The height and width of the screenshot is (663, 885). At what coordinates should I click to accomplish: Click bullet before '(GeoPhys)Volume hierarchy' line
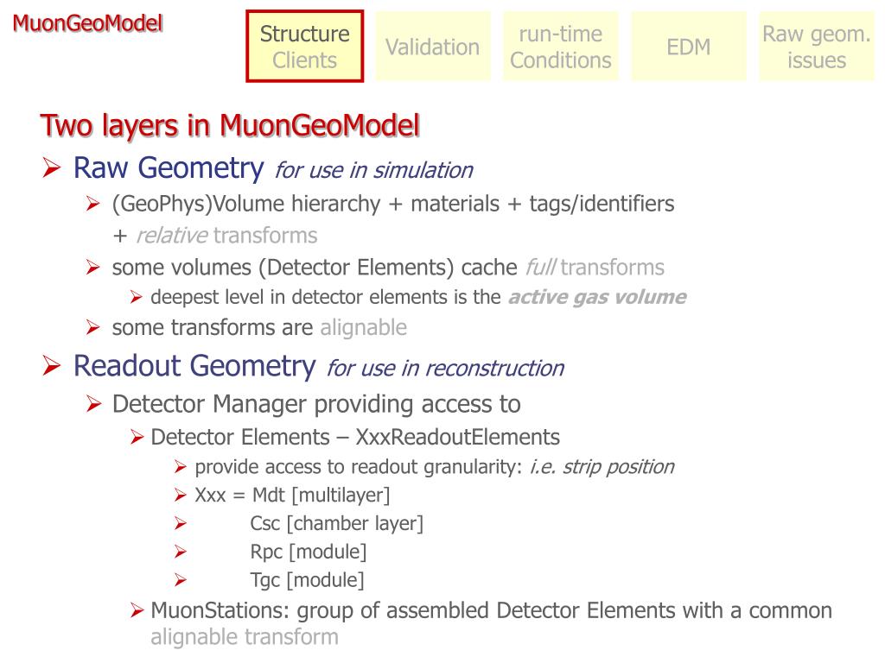coord(93,204)
